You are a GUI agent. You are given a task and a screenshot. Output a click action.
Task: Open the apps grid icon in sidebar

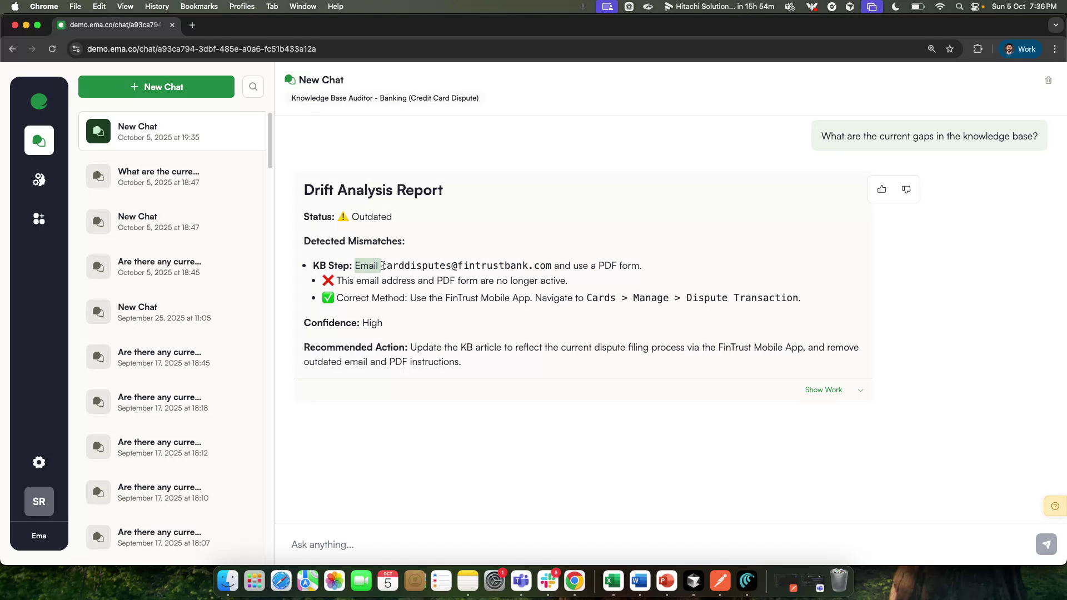pos(39,218)
